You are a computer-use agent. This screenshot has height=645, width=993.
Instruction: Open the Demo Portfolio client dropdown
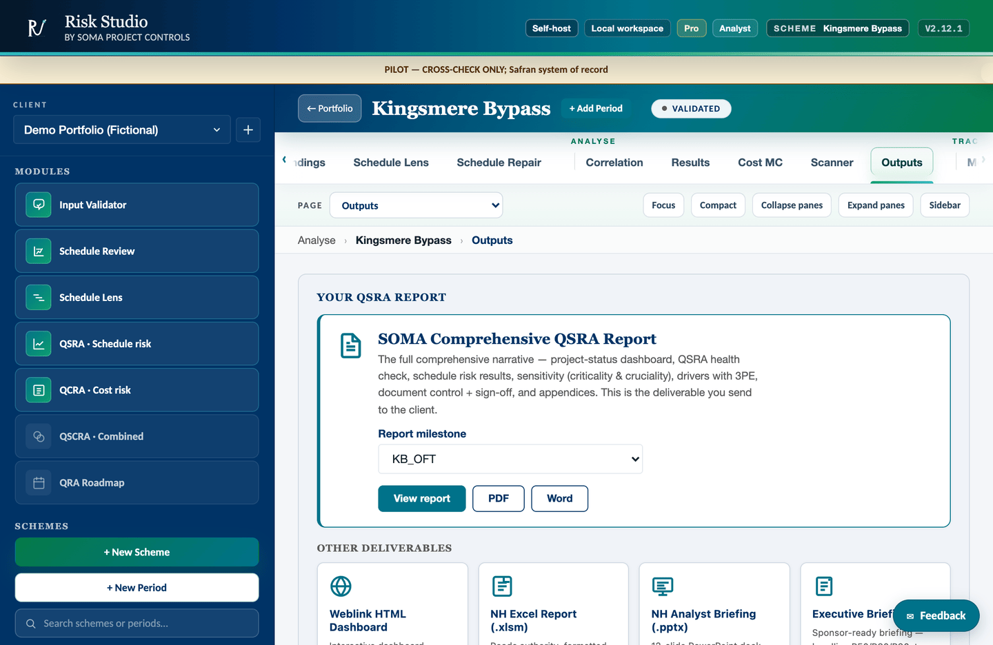tap(122, 130)
